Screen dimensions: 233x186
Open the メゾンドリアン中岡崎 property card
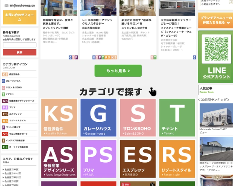59,30
